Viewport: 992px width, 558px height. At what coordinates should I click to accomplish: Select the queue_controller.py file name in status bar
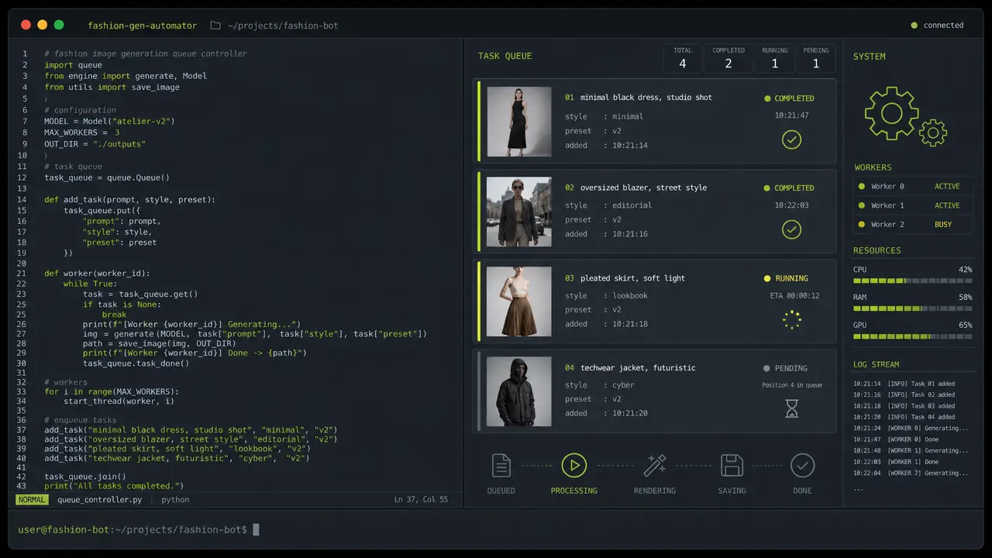coord(100,500)
